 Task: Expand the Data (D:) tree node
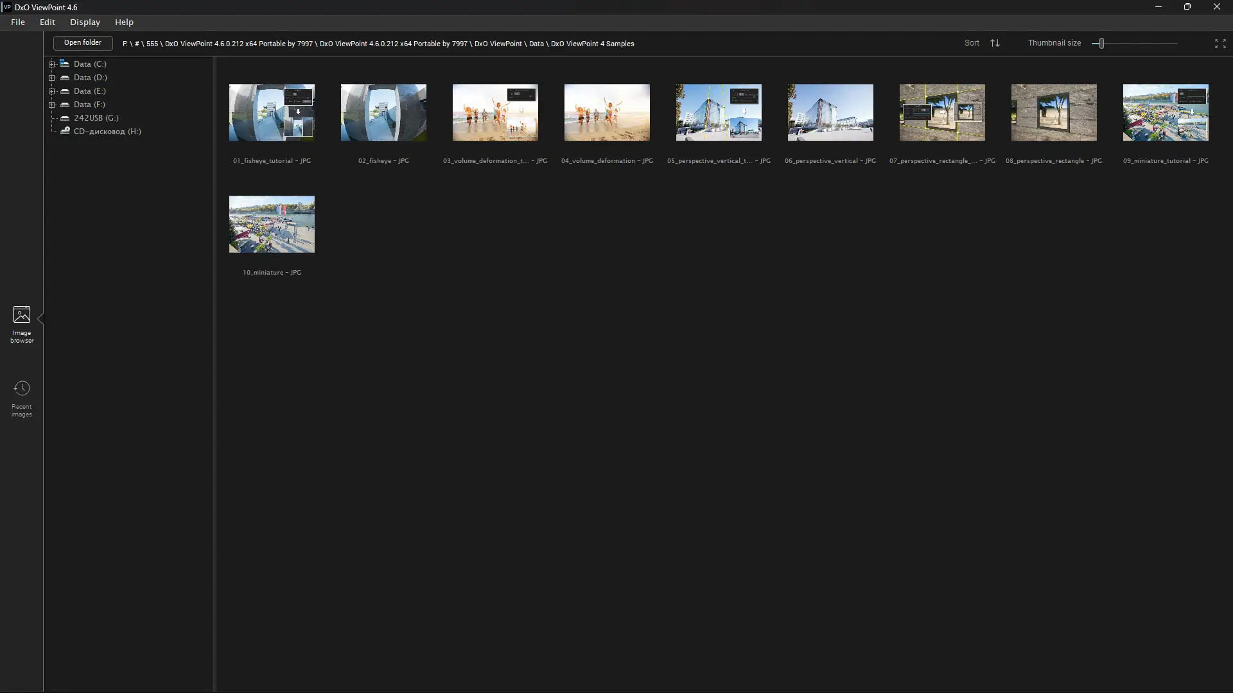click(52, 78)
